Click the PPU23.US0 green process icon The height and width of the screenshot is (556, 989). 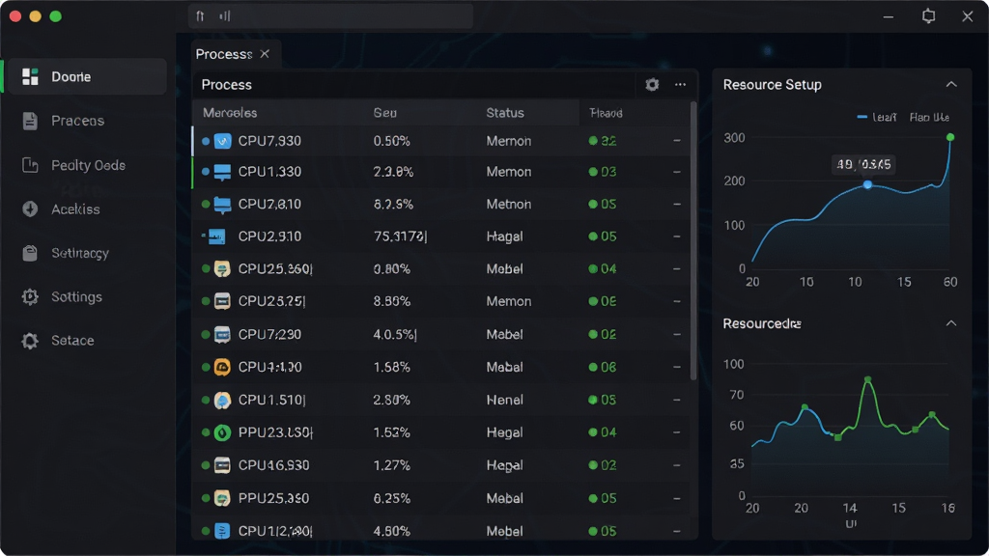point(222,432)
